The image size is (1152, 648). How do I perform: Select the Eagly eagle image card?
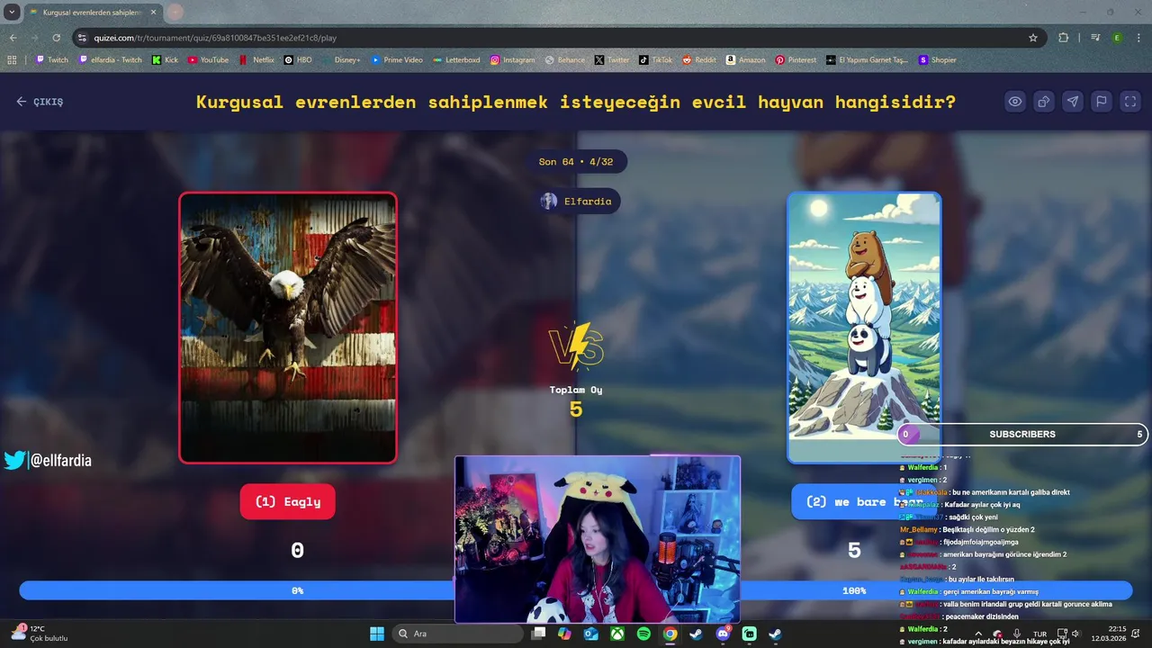pos(288,328)
